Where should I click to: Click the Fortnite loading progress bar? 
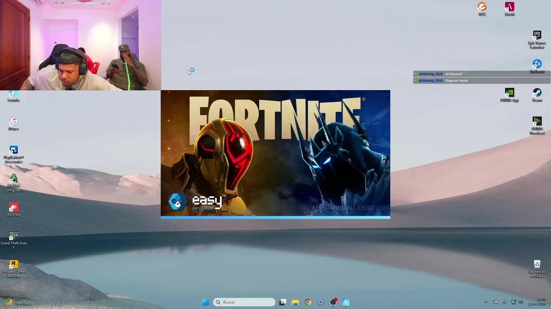[x=275, y=217]
